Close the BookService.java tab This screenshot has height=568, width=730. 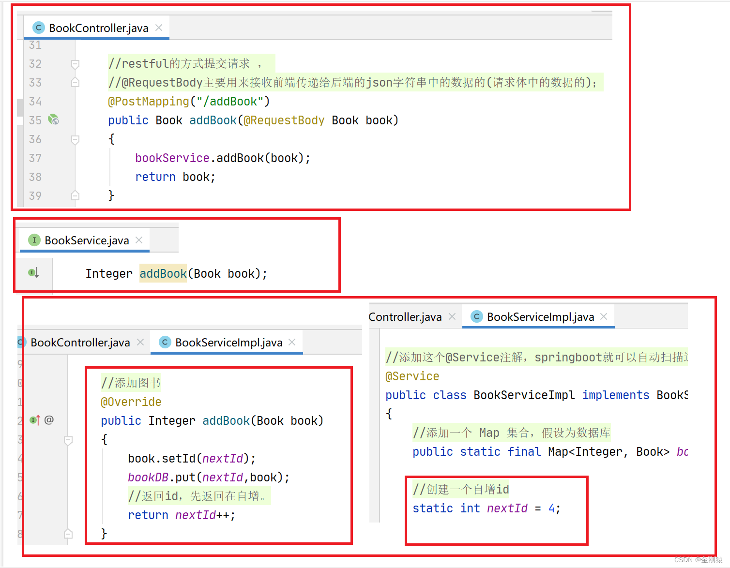pyautogui.click(x=139, y=240)
